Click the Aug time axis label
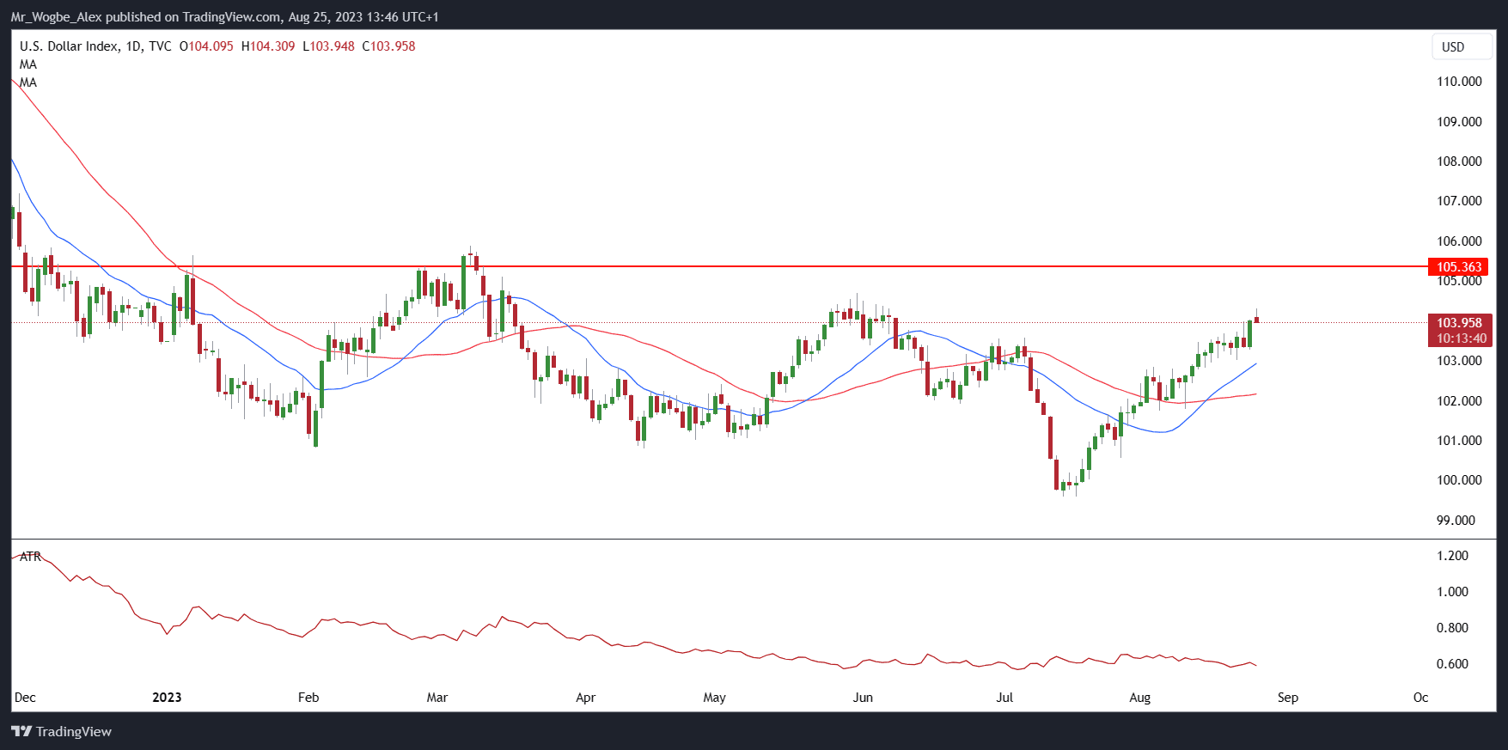The height and width of the screenshot is (750, 1508). click(x=1140, y=697)
